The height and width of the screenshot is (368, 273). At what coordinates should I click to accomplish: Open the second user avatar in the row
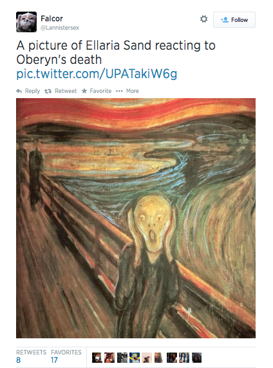click(x=109, y=358)
